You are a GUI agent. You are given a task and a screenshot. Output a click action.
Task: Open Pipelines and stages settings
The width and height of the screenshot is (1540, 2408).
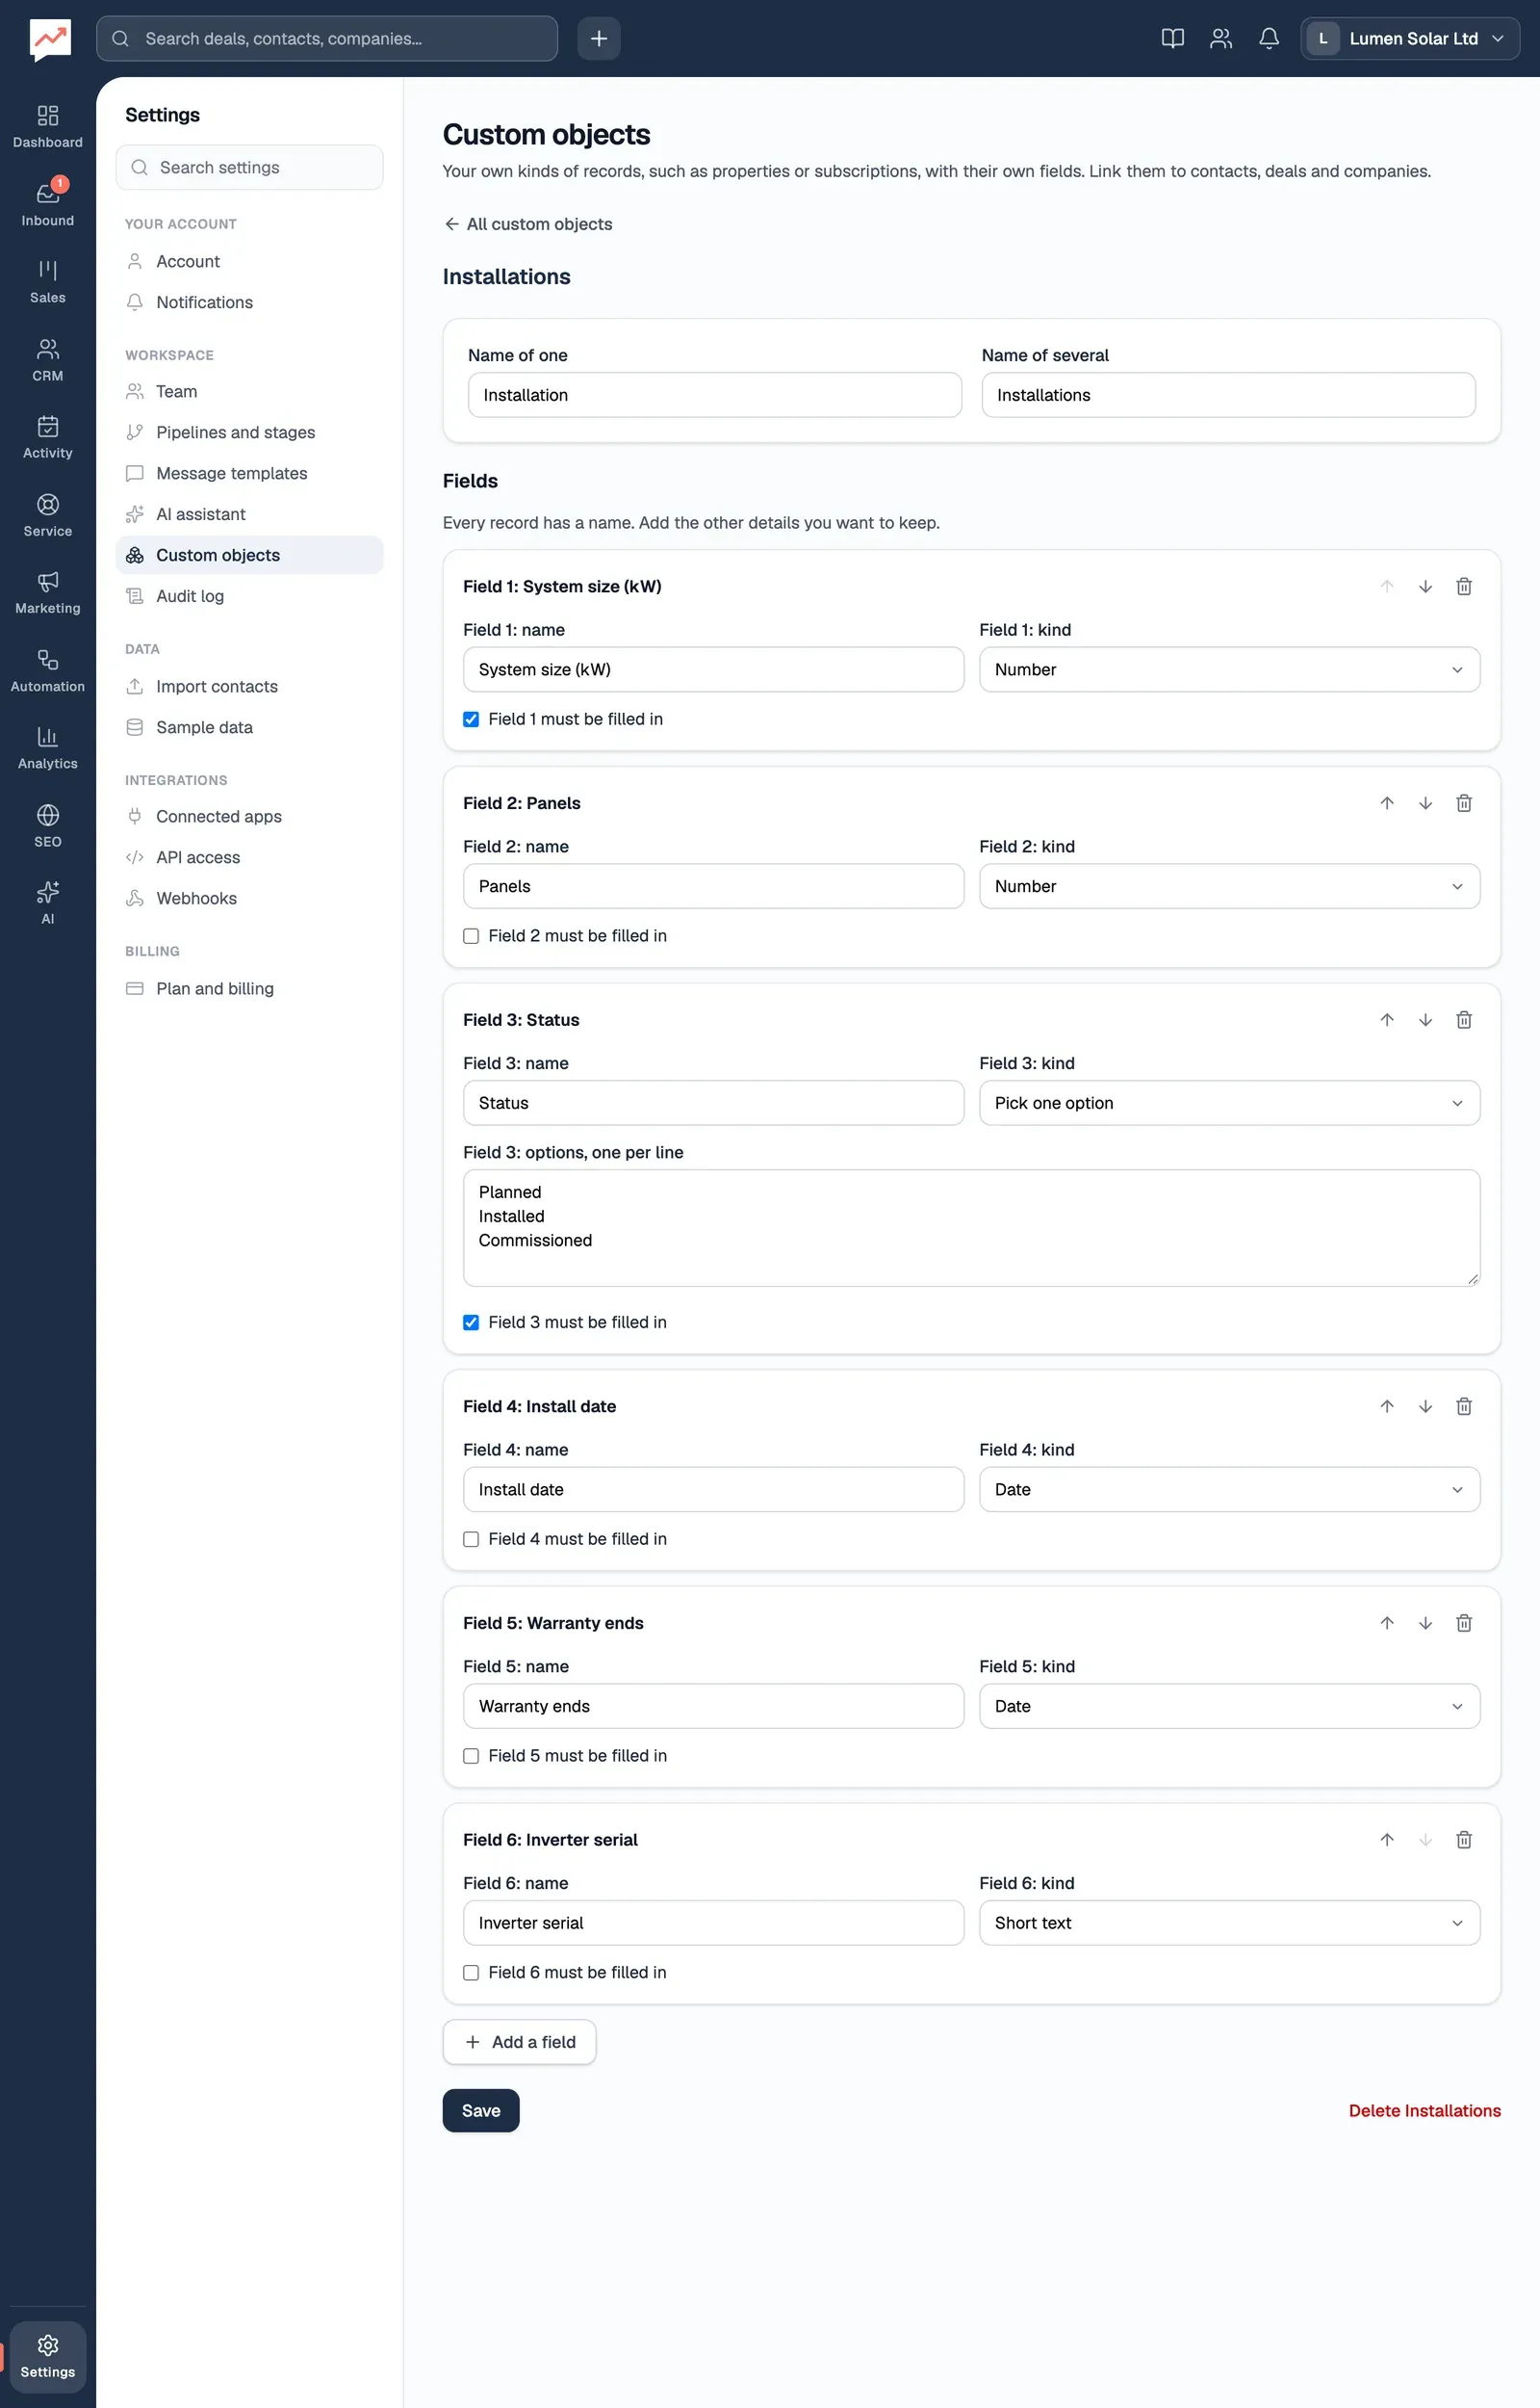(x=249, y=432)
